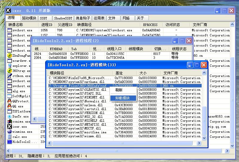The width and height of the screenshot is (239, 162).
Task: Click the ZhuDongFan process icon
Action: coord(10,55)
